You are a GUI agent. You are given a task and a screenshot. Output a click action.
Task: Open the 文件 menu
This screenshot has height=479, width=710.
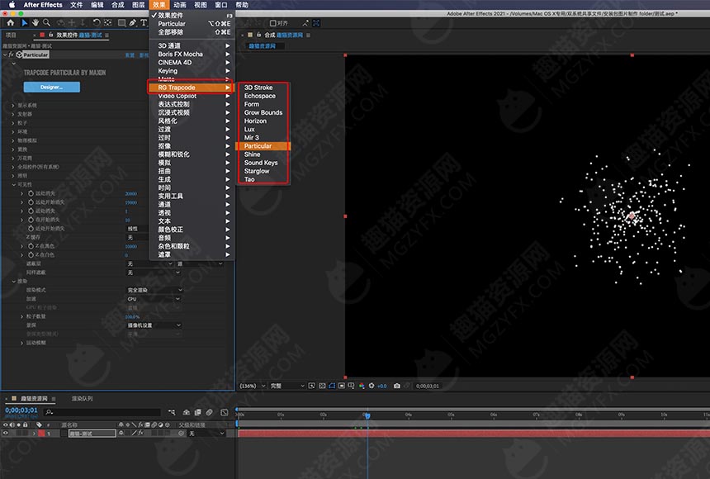coord(77,4)
